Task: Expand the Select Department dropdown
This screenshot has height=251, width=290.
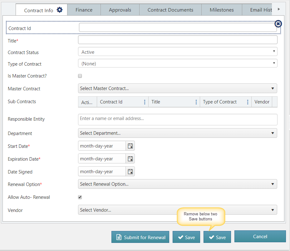Action: click(177, 133)
